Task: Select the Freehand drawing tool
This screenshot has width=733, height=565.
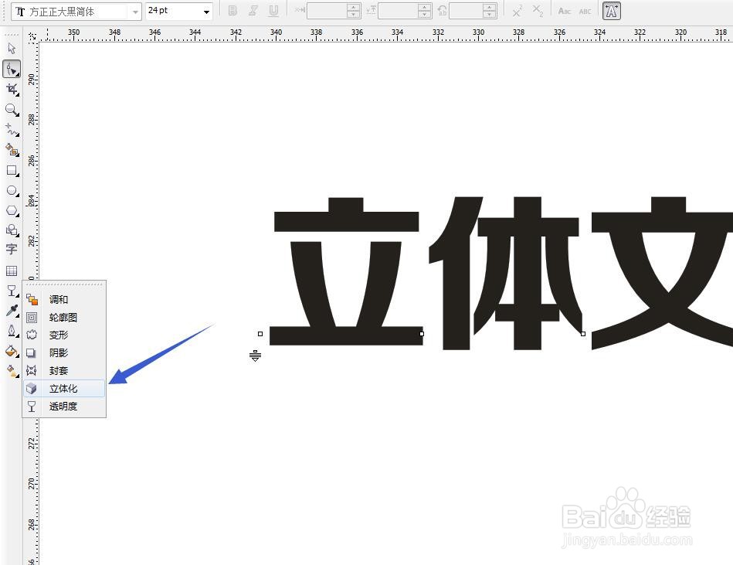Action: [x=12, y=130]
